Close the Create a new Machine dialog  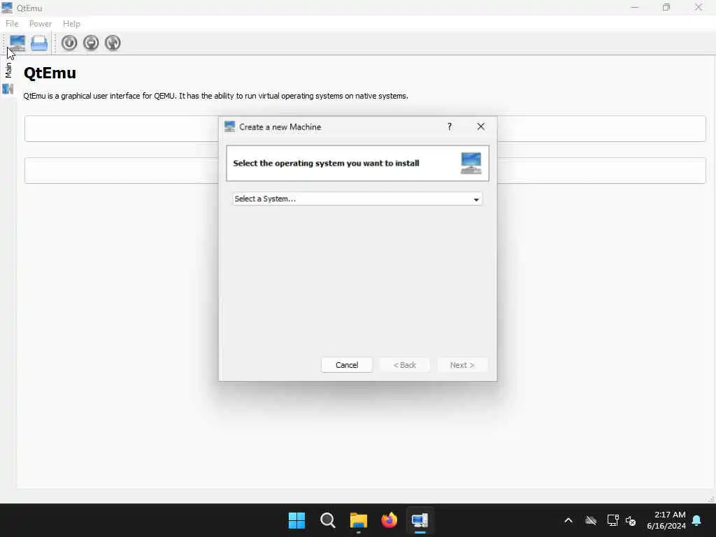click(481, 127)
